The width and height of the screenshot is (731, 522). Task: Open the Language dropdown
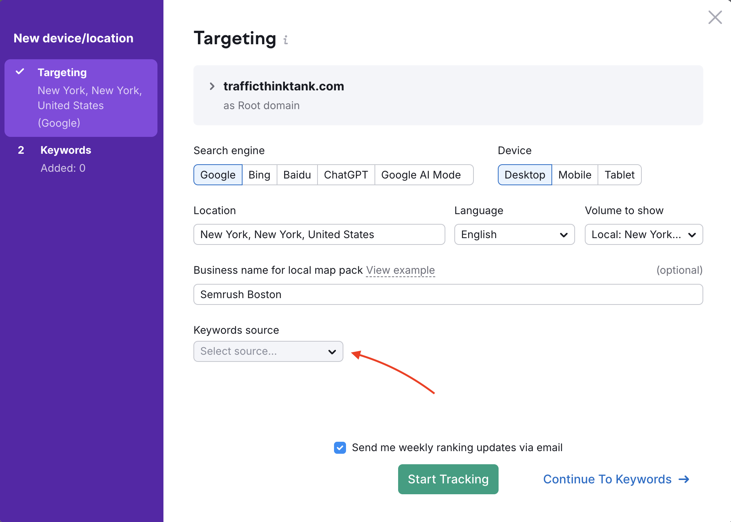(514, 234)
